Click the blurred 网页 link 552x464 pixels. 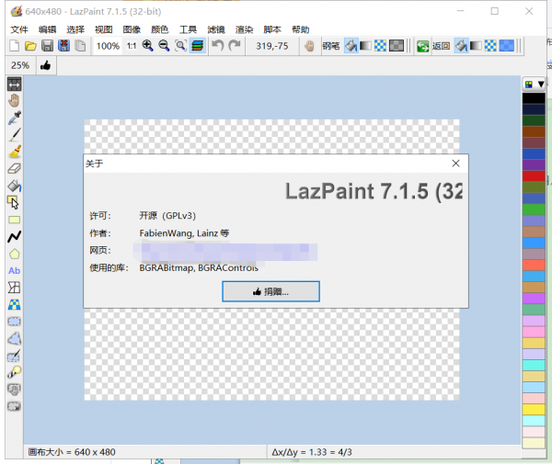tap(225, 252)
